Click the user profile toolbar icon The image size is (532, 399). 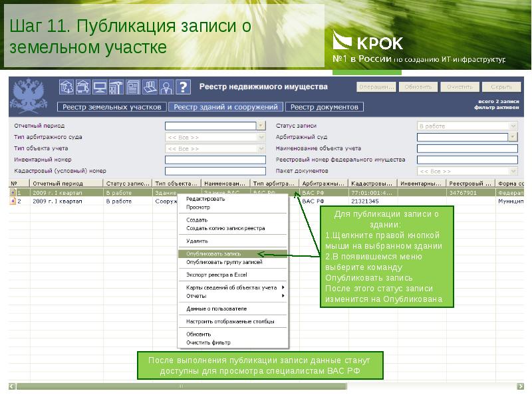[x=166, y=87]
